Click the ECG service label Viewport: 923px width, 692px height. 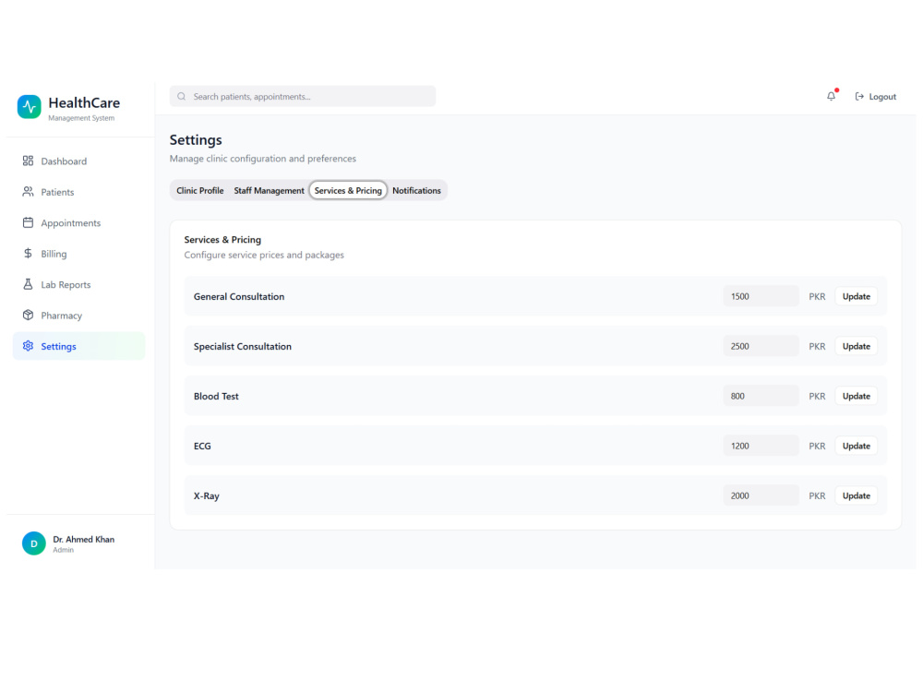click(x=202, y=446)
